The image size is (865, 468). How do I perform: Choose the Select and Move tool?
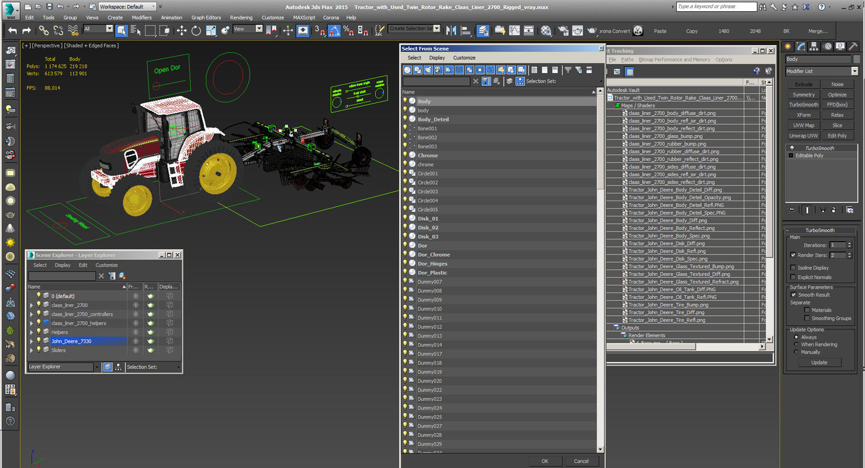click(x=182, y=30)
